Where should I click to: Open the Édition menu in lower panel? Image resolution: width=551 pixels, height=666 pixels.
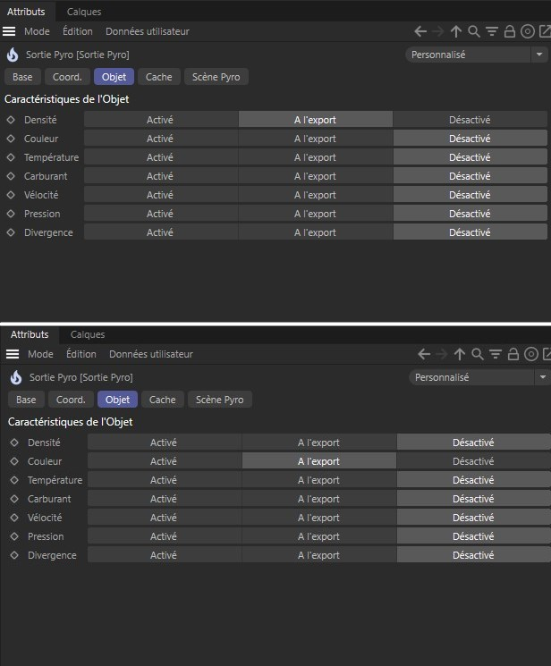81,354
